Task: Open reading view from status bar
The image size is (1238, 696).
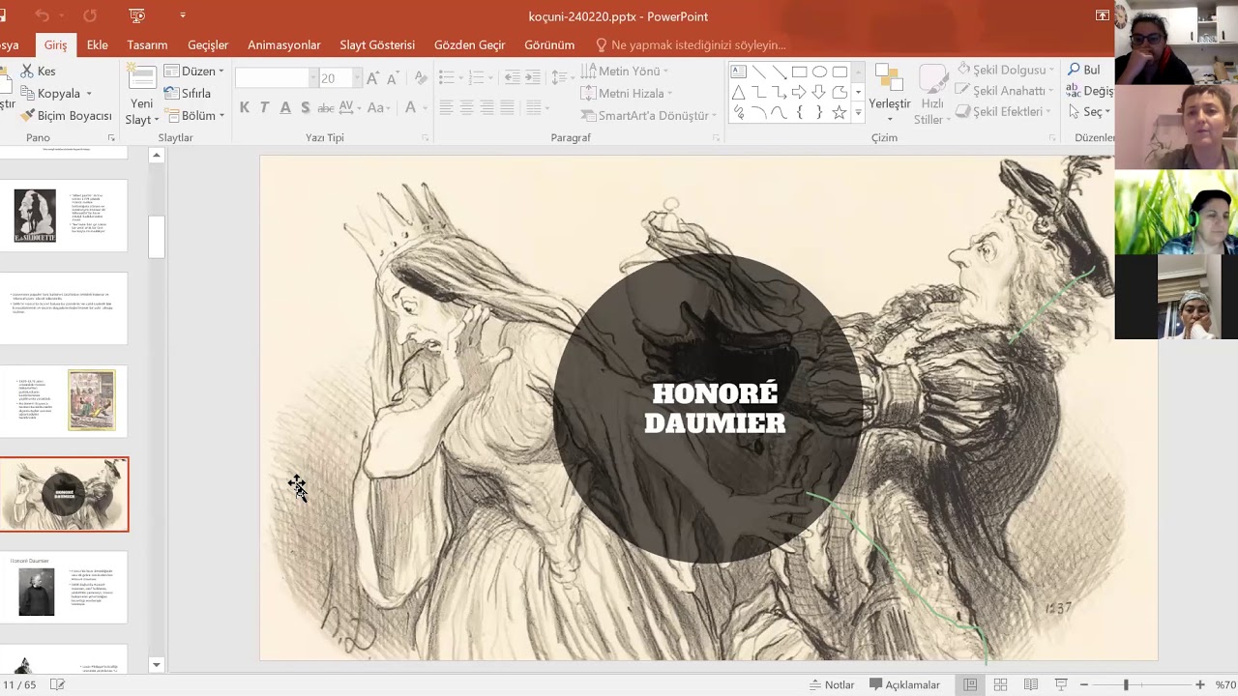Action: coord(1031,684)
